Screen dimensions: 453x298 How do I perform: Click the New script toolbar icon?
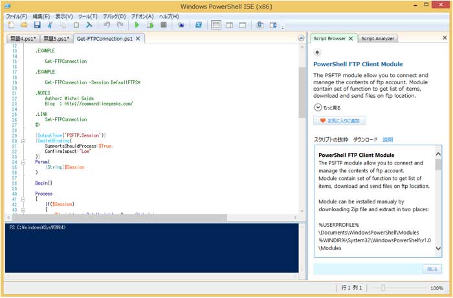(x=11, y=25)
